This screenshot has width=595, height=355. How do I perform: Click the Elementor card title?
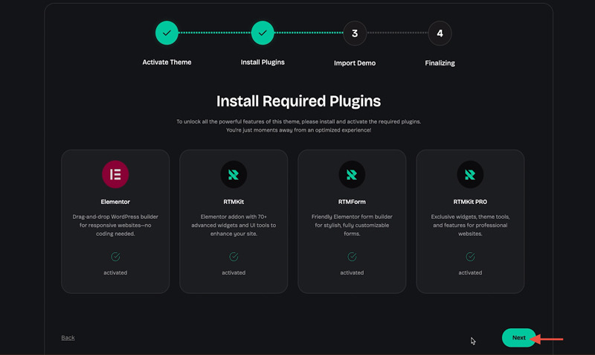click(115, 202)
